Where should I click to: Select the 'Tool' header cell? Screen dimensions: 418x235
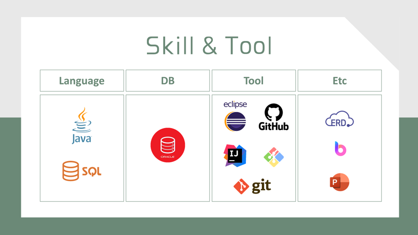tap(253, 81)
